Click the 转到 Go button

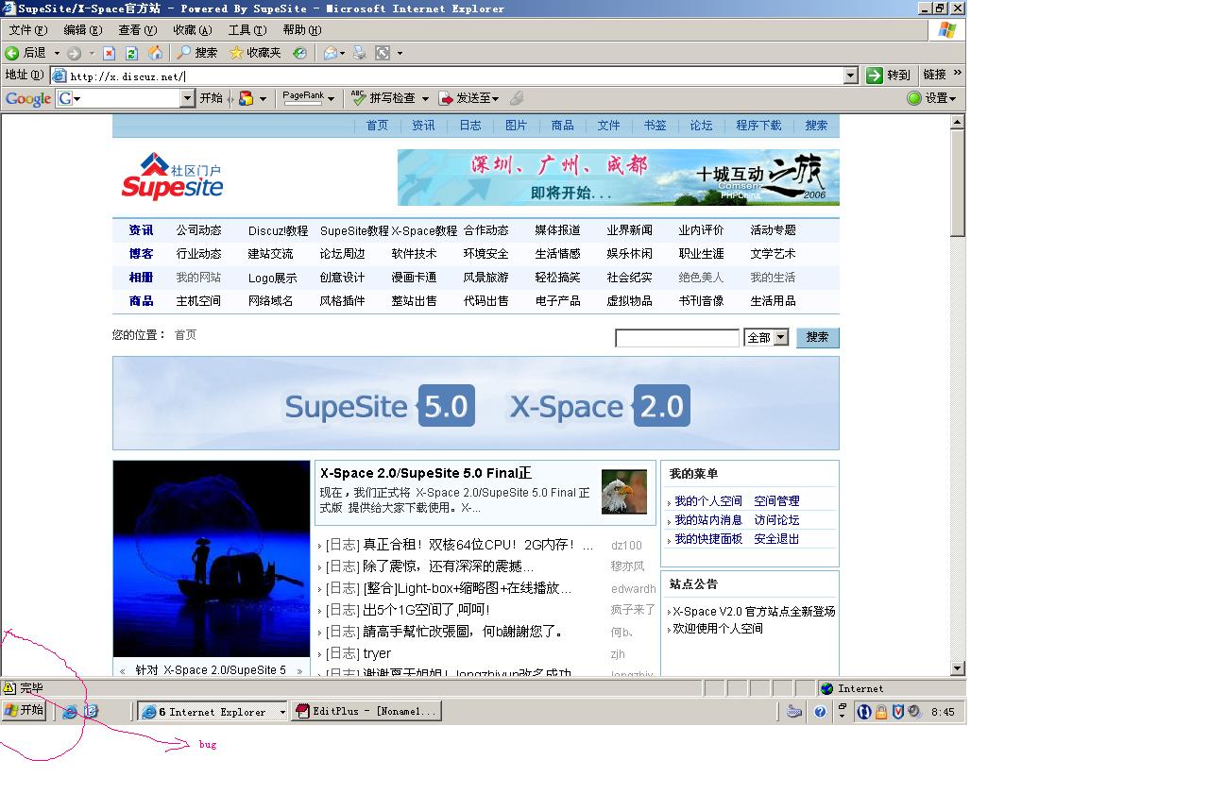point(889,76)
